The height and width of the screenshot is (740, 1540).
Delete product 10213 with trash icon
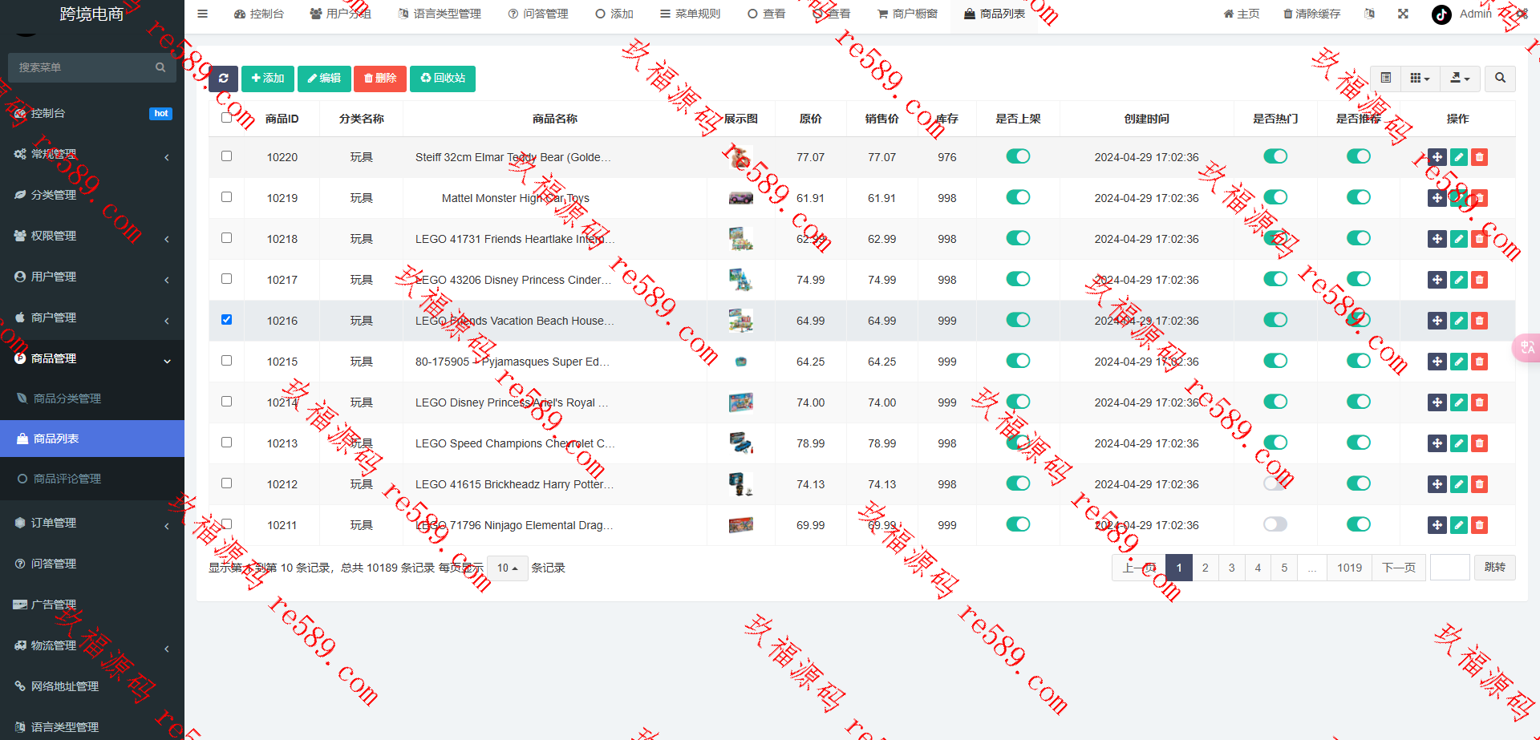[1480, 443]
